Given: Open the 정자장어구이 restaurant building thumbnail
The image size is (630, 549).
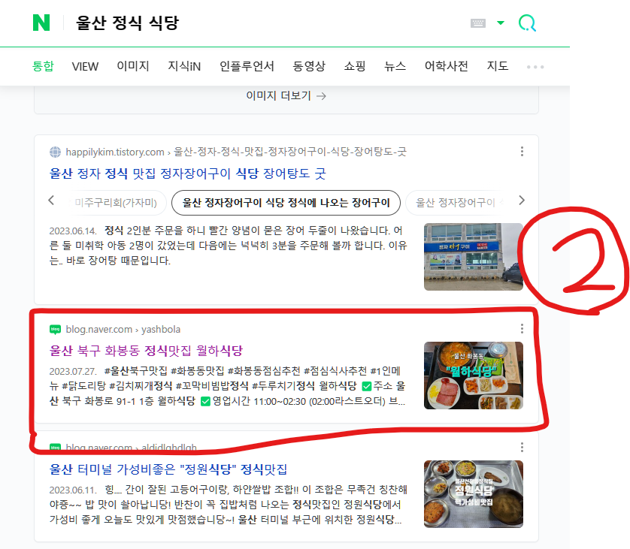Looking at the screenshot, I should point(474,257).
